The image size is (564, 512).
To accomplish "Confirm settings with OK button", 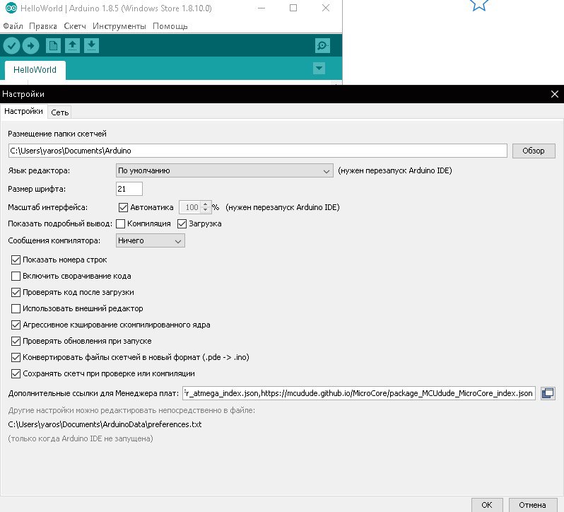I will tap(487, 505).
